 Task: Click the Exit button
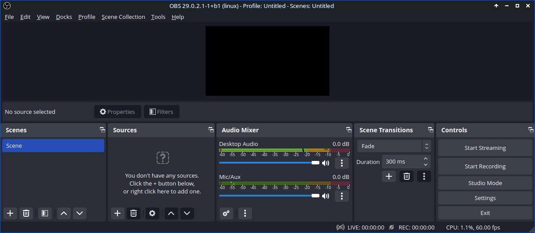click(485, 213)
